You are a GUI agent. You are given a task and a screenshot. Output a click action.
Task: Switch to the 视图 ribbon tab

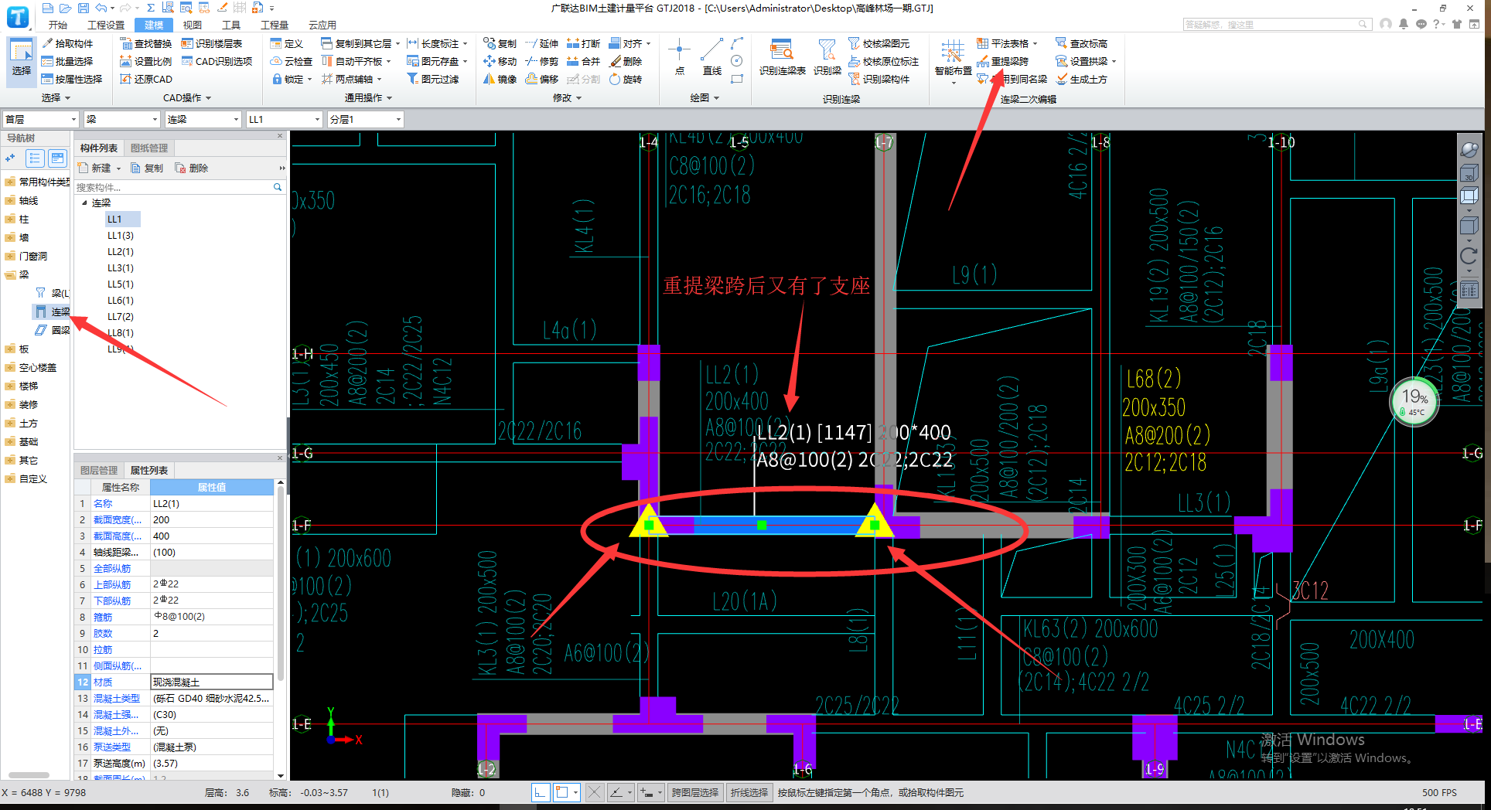193,25
